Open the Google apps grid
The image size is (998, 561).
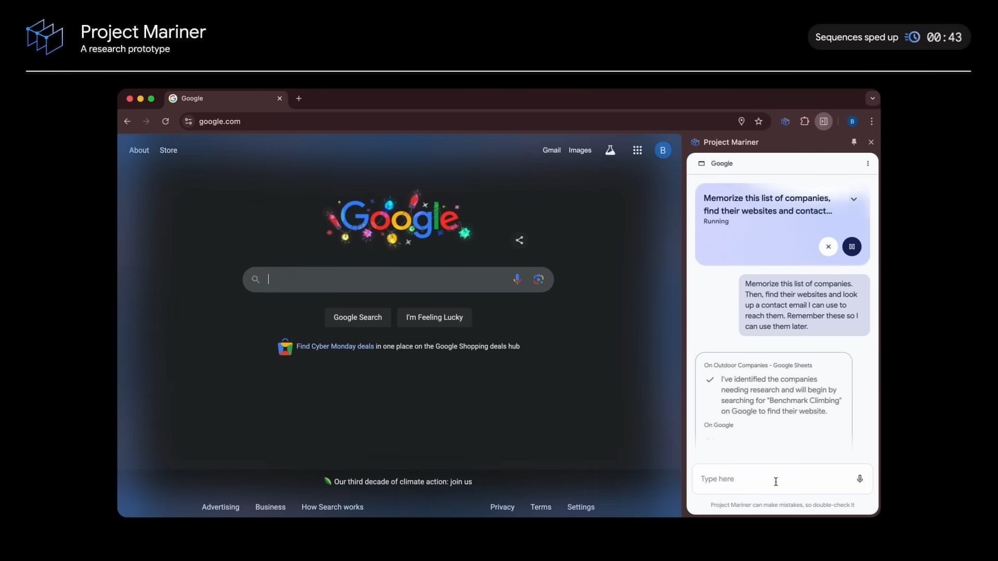pyautogui.click(x=637, y=150)
